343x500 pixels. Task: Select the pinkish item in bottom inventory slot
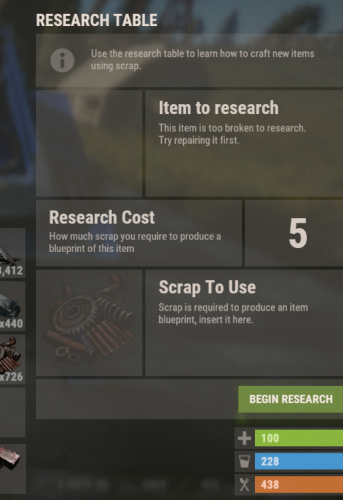[x=12, y=469]
